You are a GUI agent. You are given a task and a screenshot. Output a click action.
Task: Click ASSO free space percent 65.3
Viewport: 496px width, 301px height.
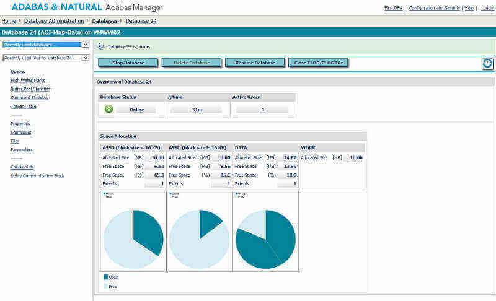159,175
